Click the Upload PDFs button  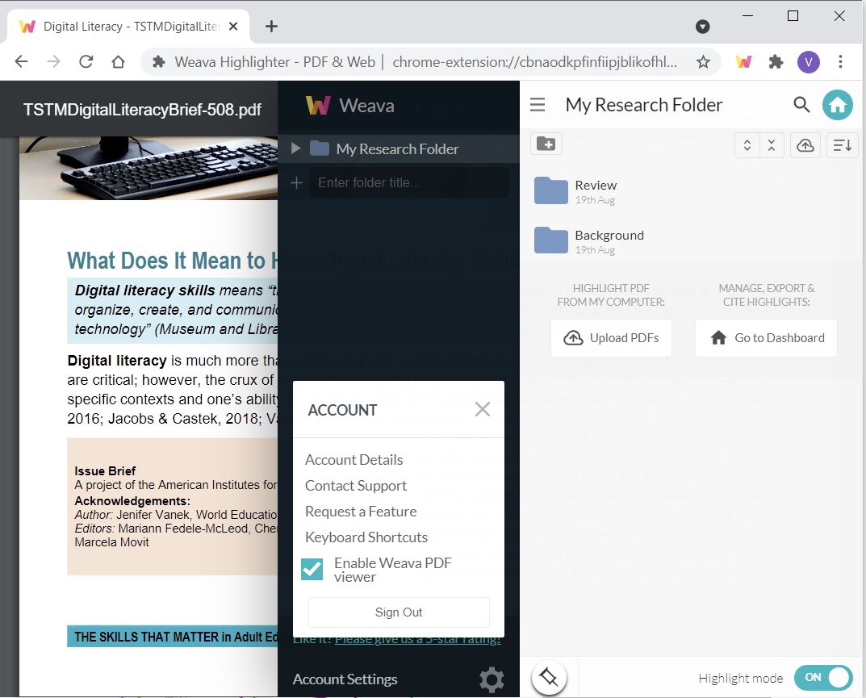(x=612, y=338)
